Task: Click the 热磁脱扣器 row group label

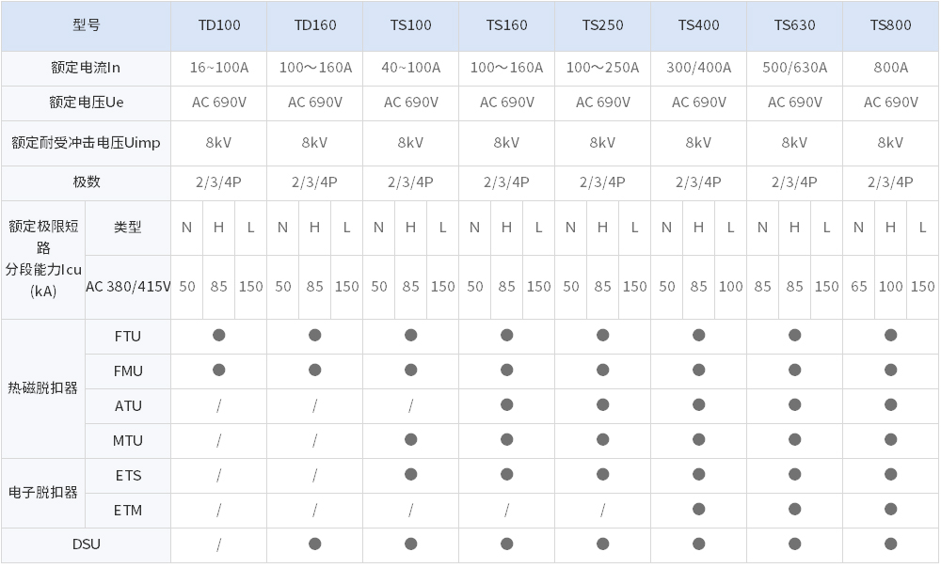Action: coord(43,387)
